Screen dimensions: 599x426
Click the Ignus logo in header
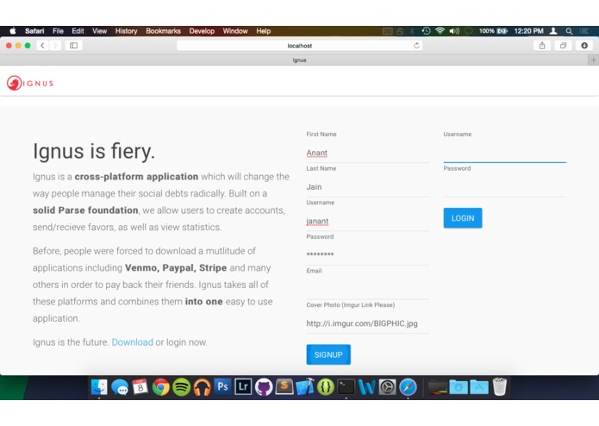coord(30,83)
